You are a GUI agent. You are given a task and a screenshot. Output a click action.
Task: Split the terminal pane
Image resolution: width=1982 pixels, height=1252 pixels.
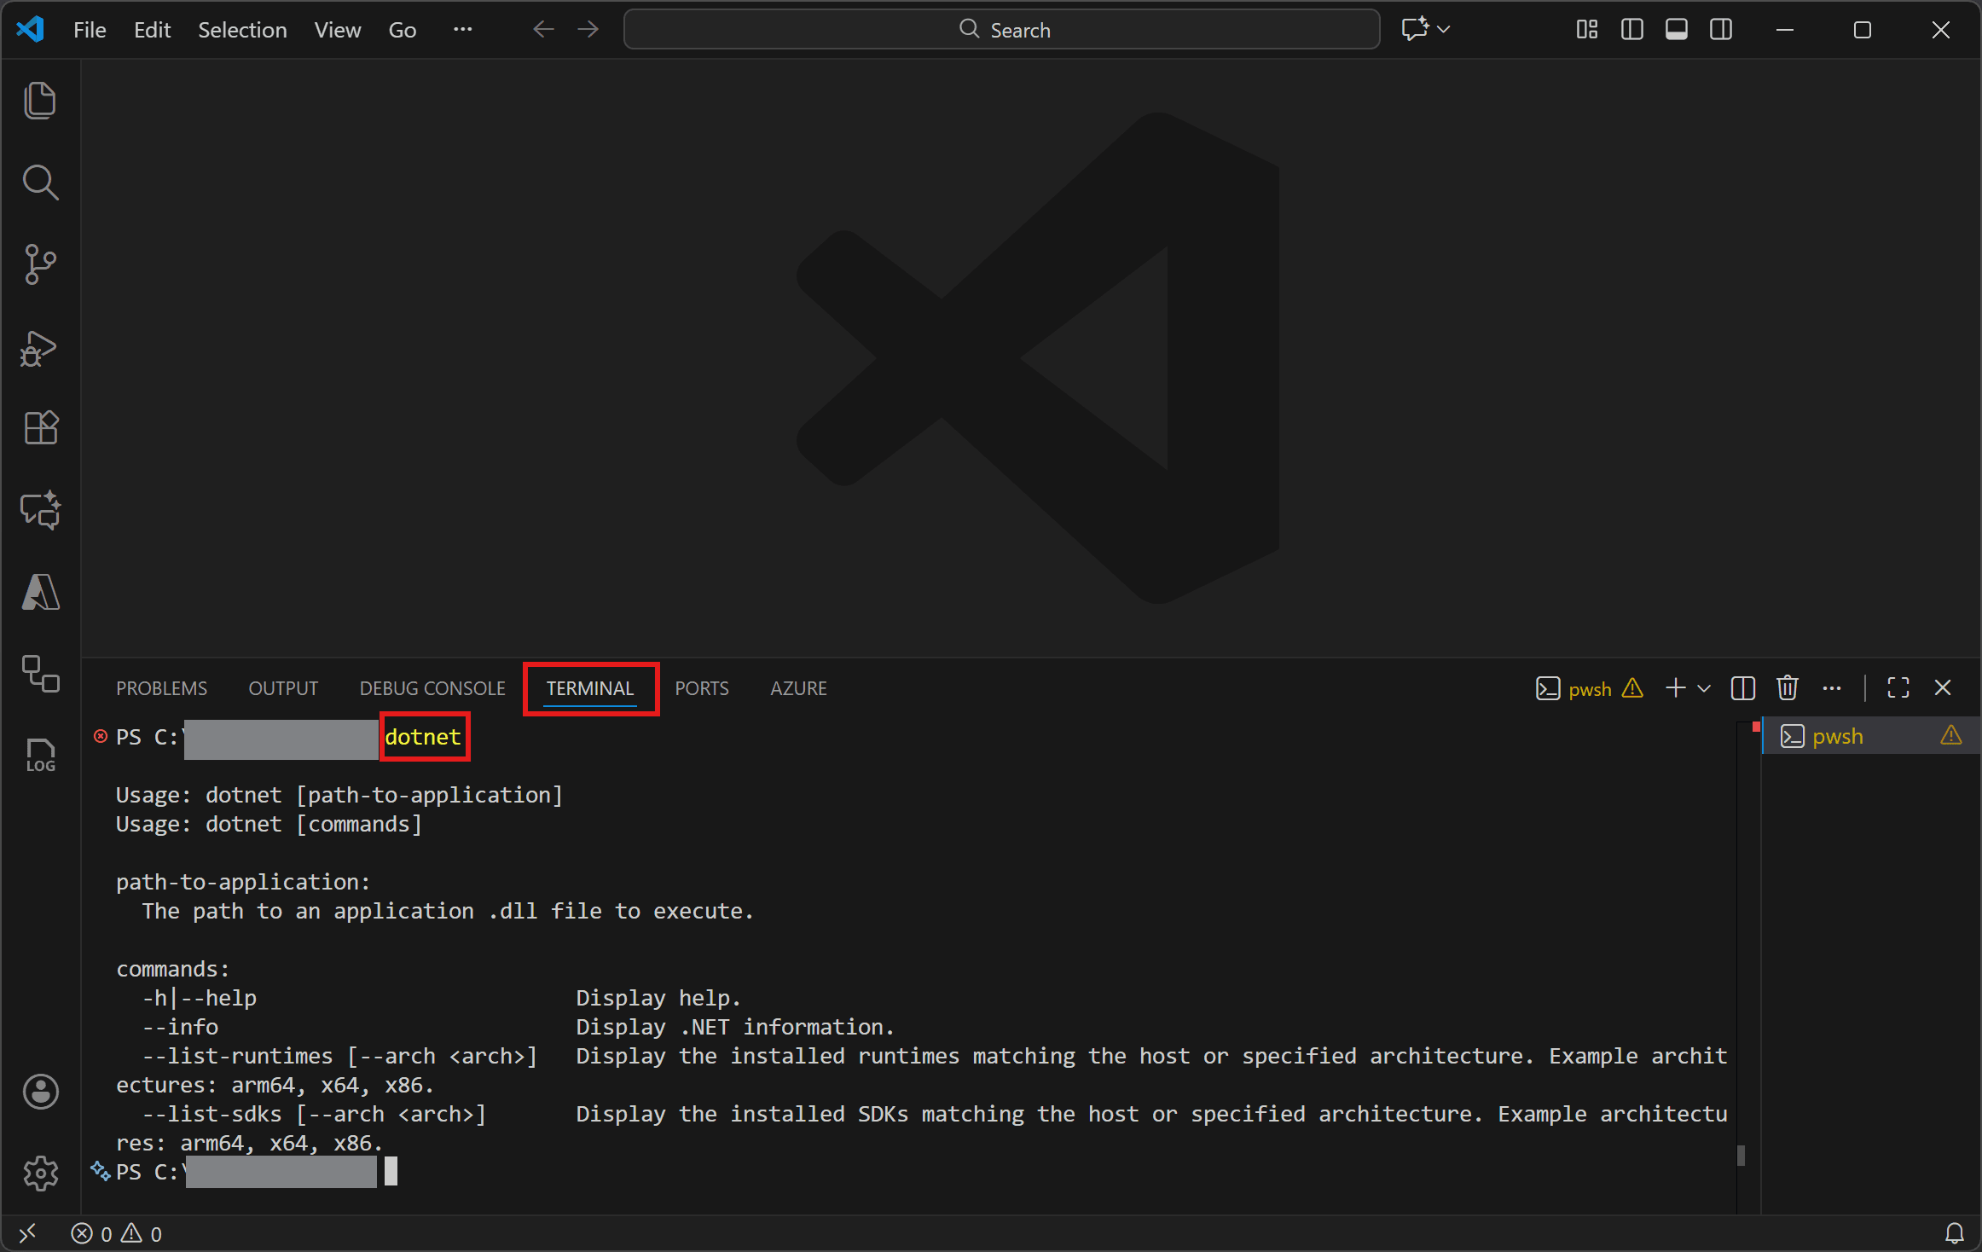tap(1742, 688)
